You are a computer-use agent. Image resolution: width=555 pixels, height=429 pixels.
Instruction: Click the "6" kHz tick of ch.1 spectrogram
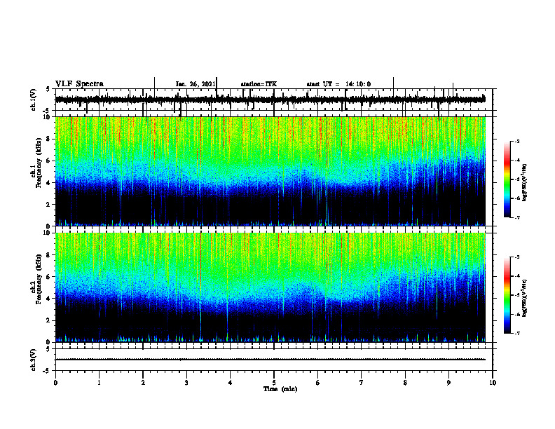49,161
